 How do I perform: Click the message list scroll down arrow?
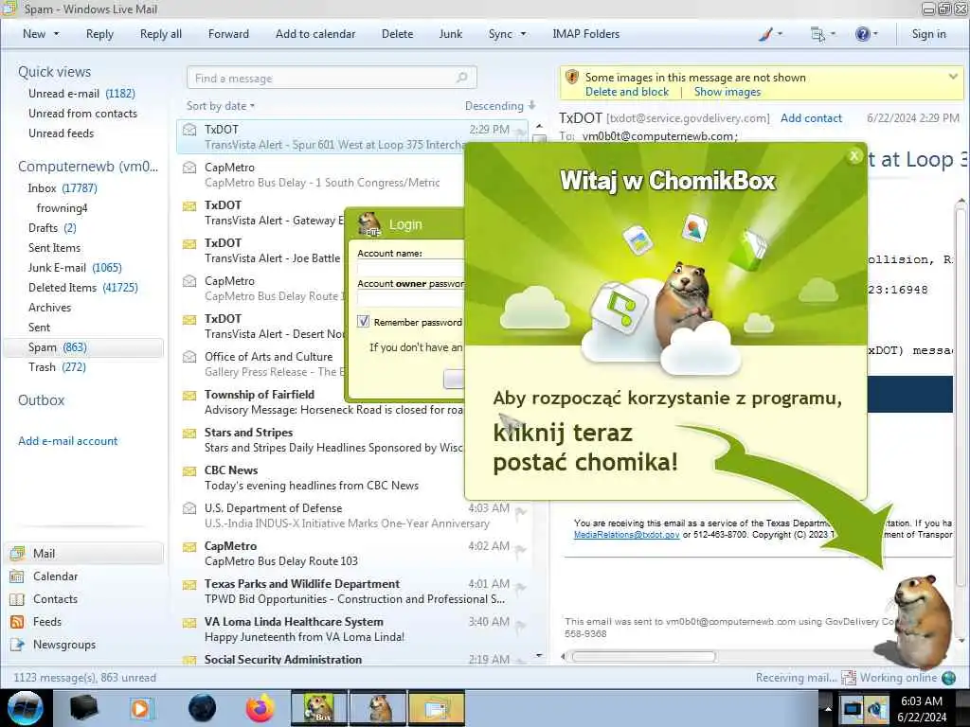[539, 655]
